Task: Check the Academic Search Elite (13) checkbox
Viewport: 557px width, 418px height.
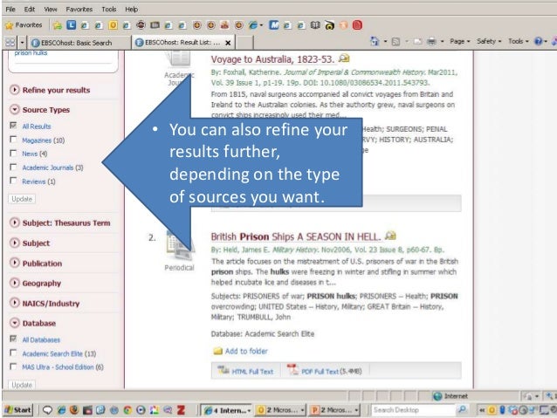Action: 13,353
